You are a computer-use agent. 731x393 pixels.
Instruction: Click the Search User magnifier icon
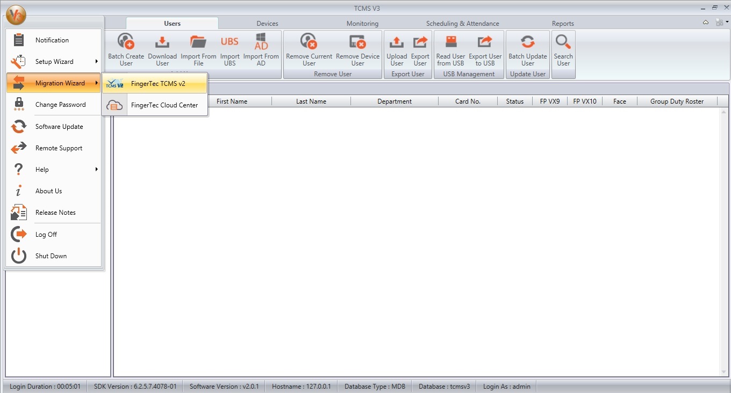pyautogui.click(x=563, y=42)
